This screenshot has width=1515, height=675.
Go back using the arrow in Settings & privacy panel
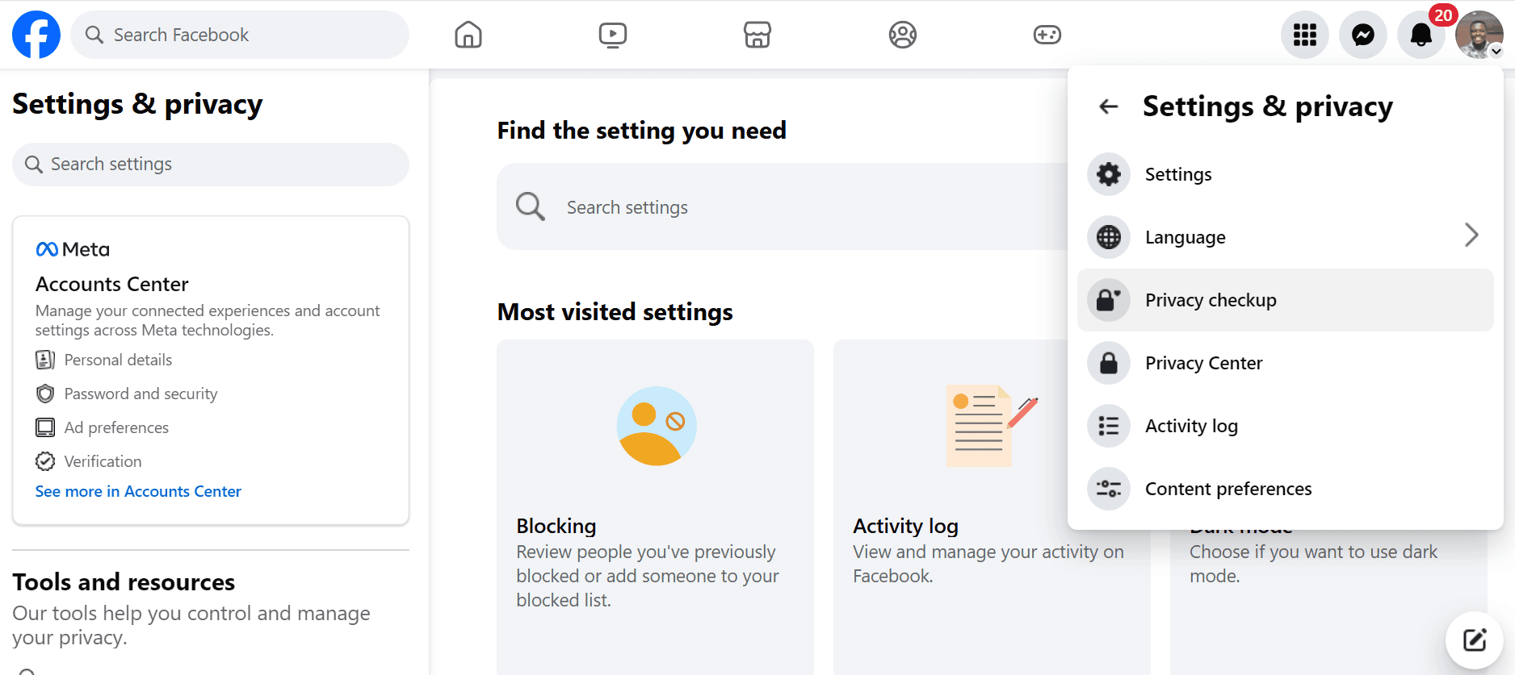pos(1109,106)
